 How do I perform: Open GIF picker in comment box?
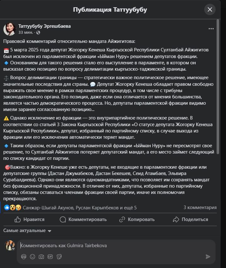point(50,257)
